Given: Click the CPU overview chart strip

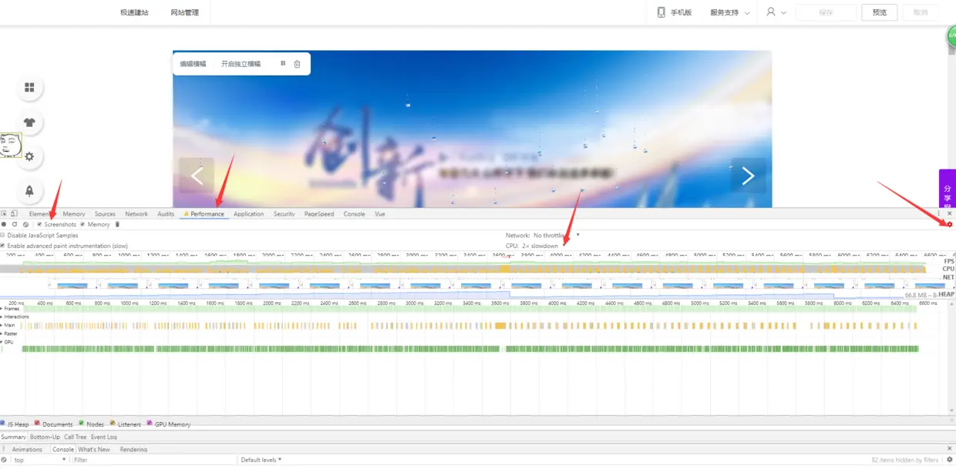Looking at the screenshot, I should point(463,269).
